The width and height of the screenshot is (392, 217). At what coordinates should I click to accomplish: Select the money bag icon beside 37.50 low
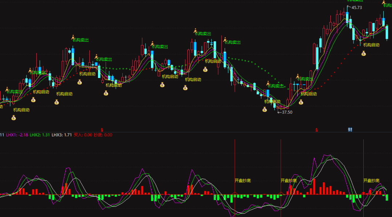coord(265,109)
